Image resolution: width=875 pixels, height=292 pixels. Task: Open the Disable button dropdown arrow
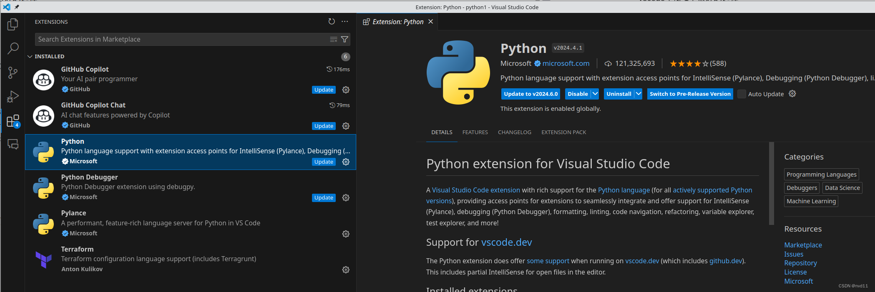tap(595, 94)
